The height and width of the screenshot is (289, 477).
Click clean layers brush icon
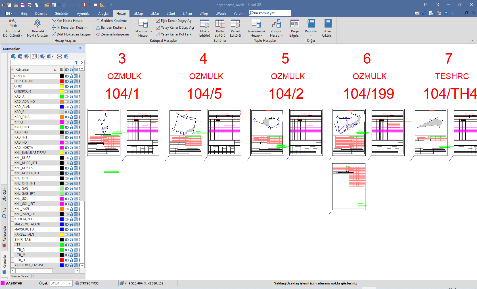click(x=26, y=56)
